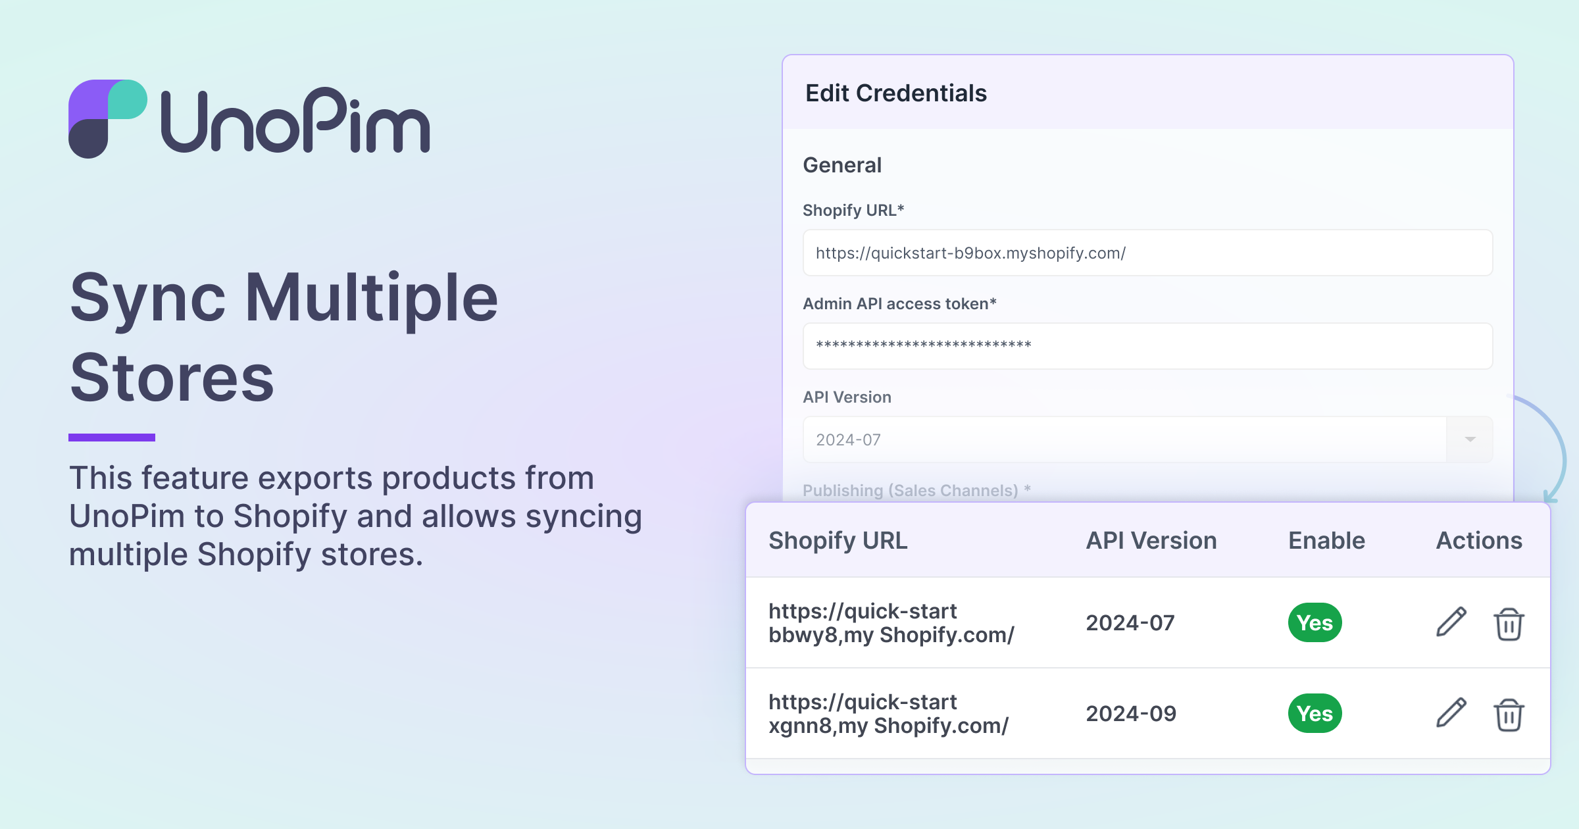Image resolution: width=1579 pixels, height=829 pixels.
Task: Toggle Yes badge for the 2024-09 store
Action: click(1315, 713)
